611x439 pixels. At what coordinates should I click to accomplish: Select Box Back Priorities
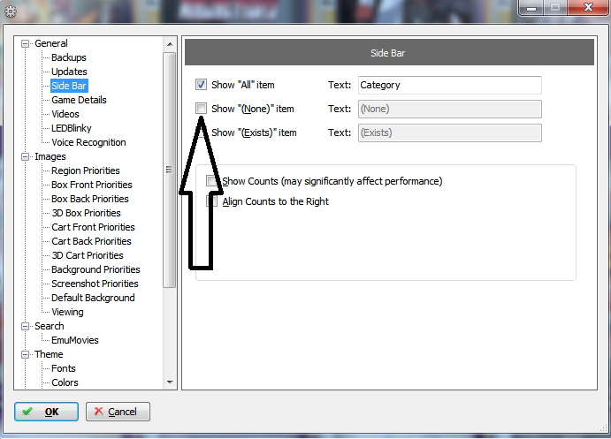(x=90, y=199)
